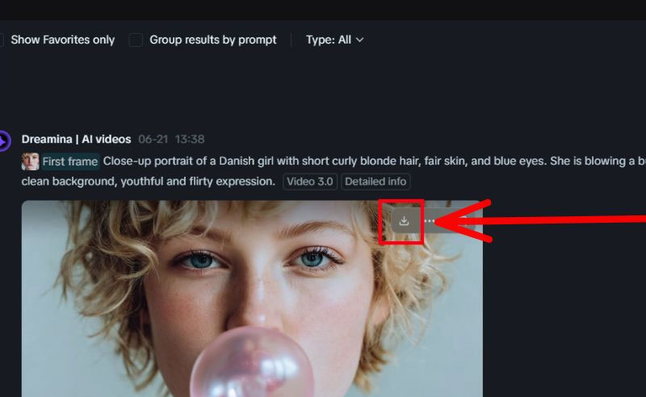Screen dimensions: 646x397
Task: Open the First frame reference image thumbnail
Action: click(30, 161)
